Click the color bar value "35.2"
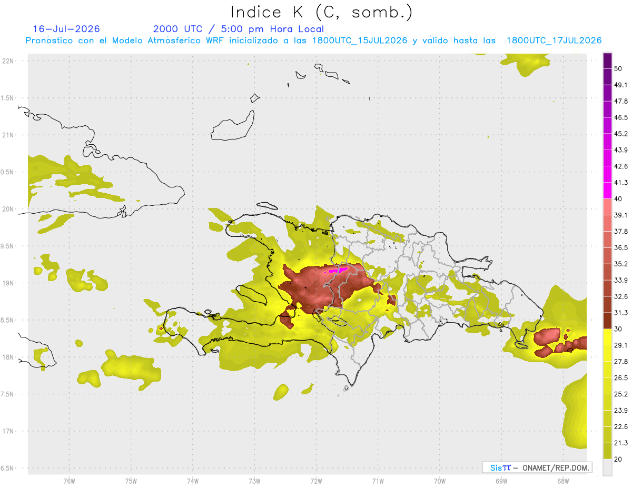The image size is (632, 488). pyautogui.click(x=621, y=264)
